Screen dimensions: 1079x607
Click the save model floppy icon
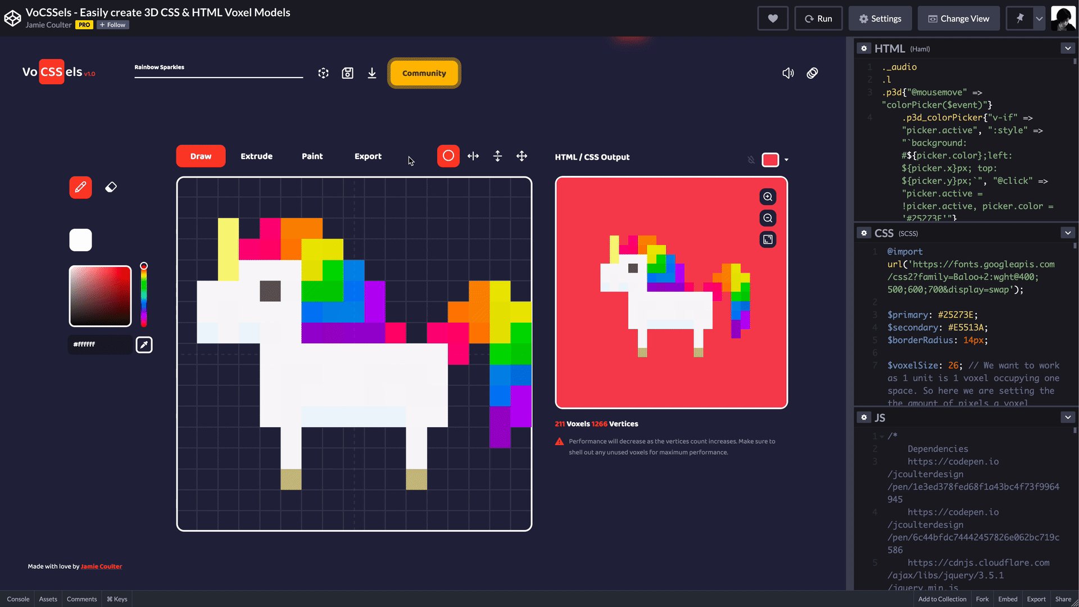tap(347, 73)
